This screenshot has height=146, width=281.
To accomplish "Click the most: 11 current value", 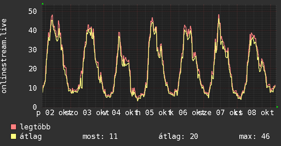I will click(100, 136).
